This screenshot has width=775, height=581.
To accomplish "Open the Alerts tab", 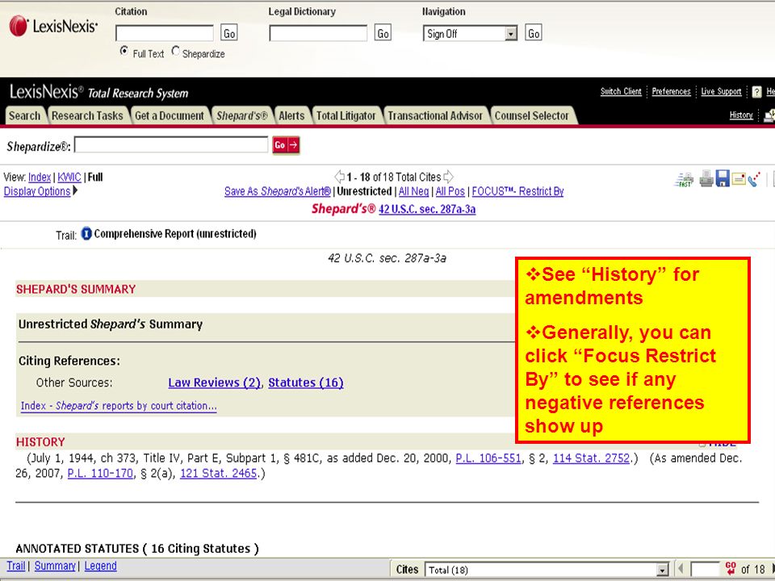I will [x=291, y=115].
